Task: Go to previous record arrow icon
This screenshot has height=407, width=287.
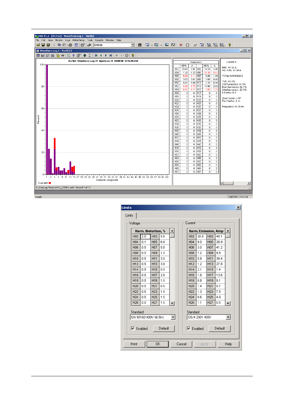Action: click(x=101, y=55)
